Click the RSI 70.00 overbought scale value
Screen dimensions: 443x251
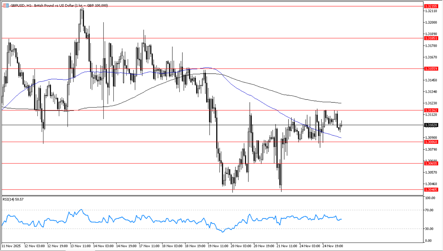[429, 210]
